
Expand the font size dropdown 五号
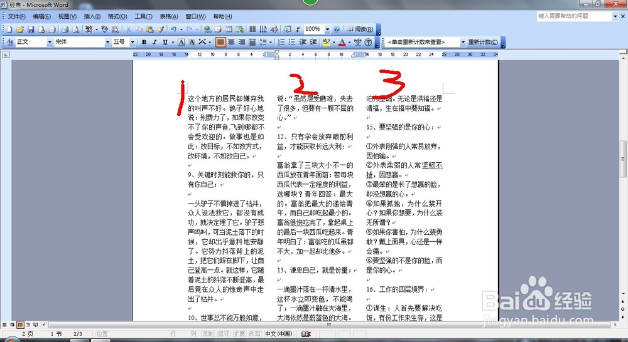(133, 42)
